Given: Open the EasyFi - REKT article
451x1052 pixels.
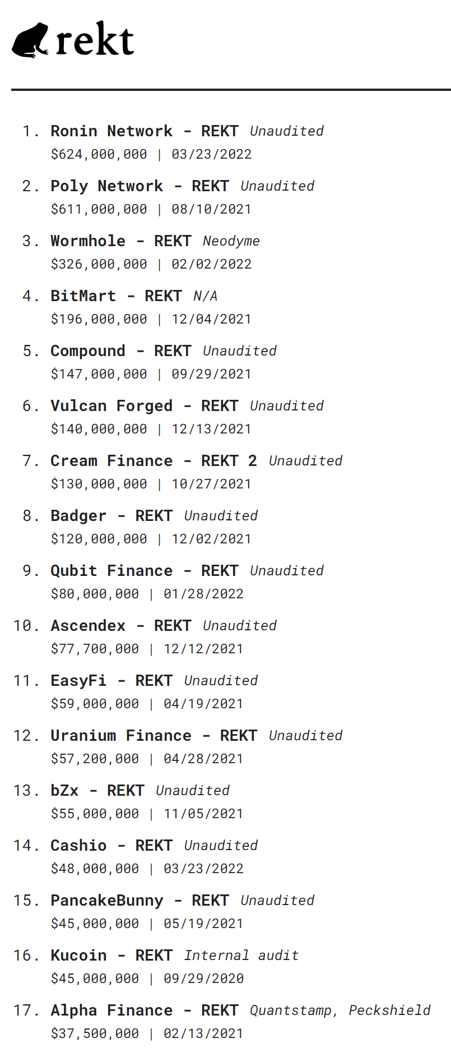Looking at the screenshot, I should click(111, 680).
